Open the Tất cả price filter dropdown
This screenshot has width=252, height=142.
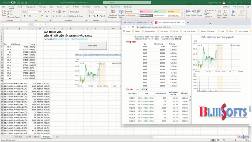click(x=144, y=89)
